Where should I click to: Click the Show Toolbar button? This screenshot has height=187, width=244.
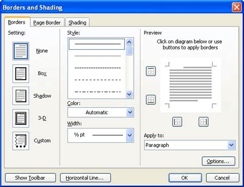click(x=30, y=178)
